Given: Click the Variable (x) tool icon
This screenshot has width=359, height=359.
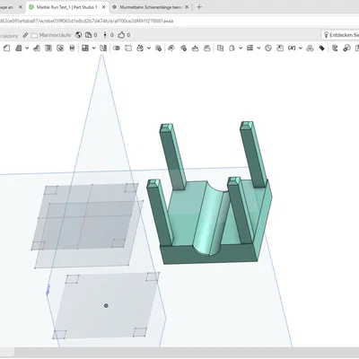Looking at the screenshot, I should [x=292, y=48].
